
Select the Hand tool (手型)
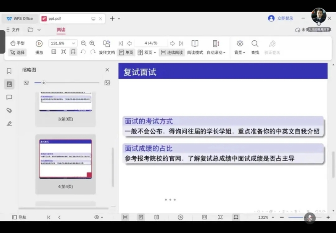[x=17, y=43]
